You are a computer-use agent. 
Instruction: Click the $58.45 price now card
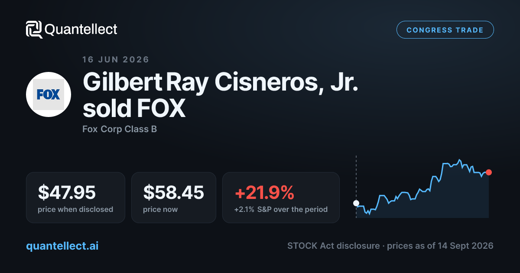[x=174, y=198]
